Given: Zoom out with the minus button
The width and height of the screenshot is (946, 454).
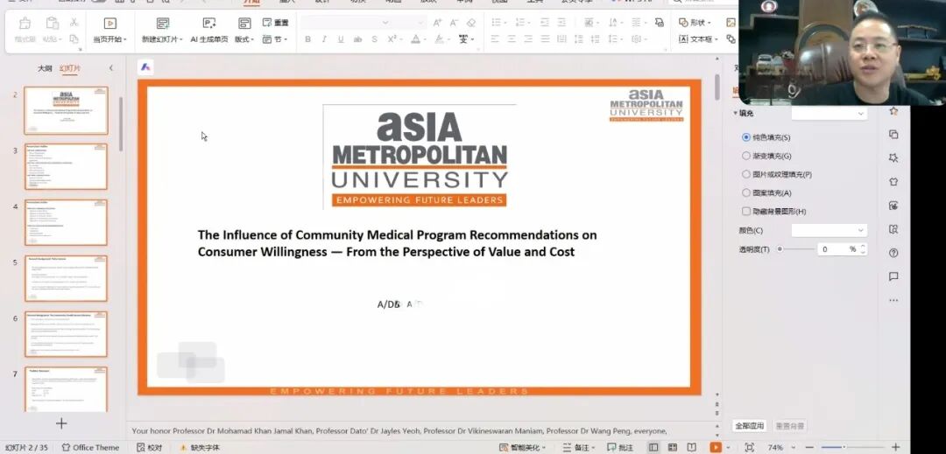Looking at the screenshot, I should coord(808,447).
